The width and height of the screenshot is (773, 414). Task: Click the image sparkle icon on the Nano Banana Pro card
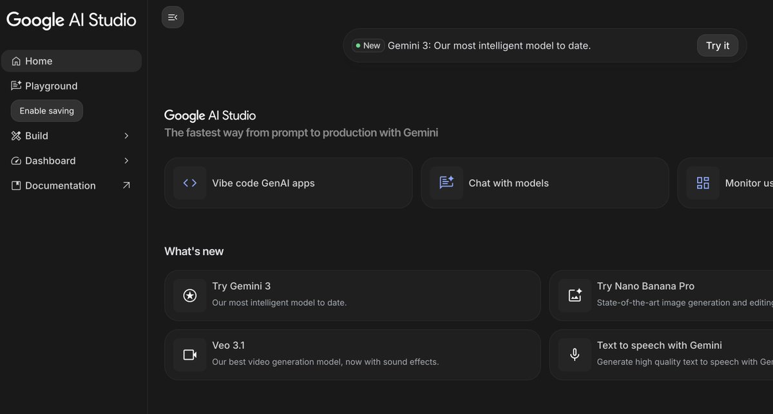coord(575,296)
